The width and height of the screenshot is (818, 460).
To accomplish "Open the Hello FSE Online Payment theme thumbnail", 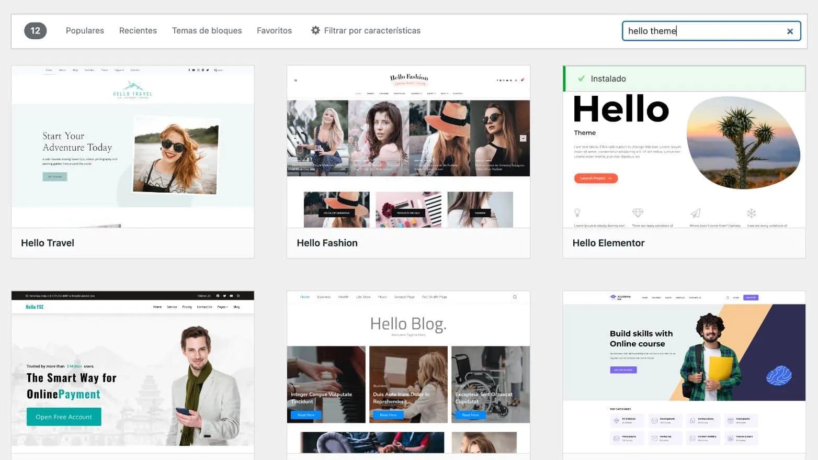I will (133, 372).
